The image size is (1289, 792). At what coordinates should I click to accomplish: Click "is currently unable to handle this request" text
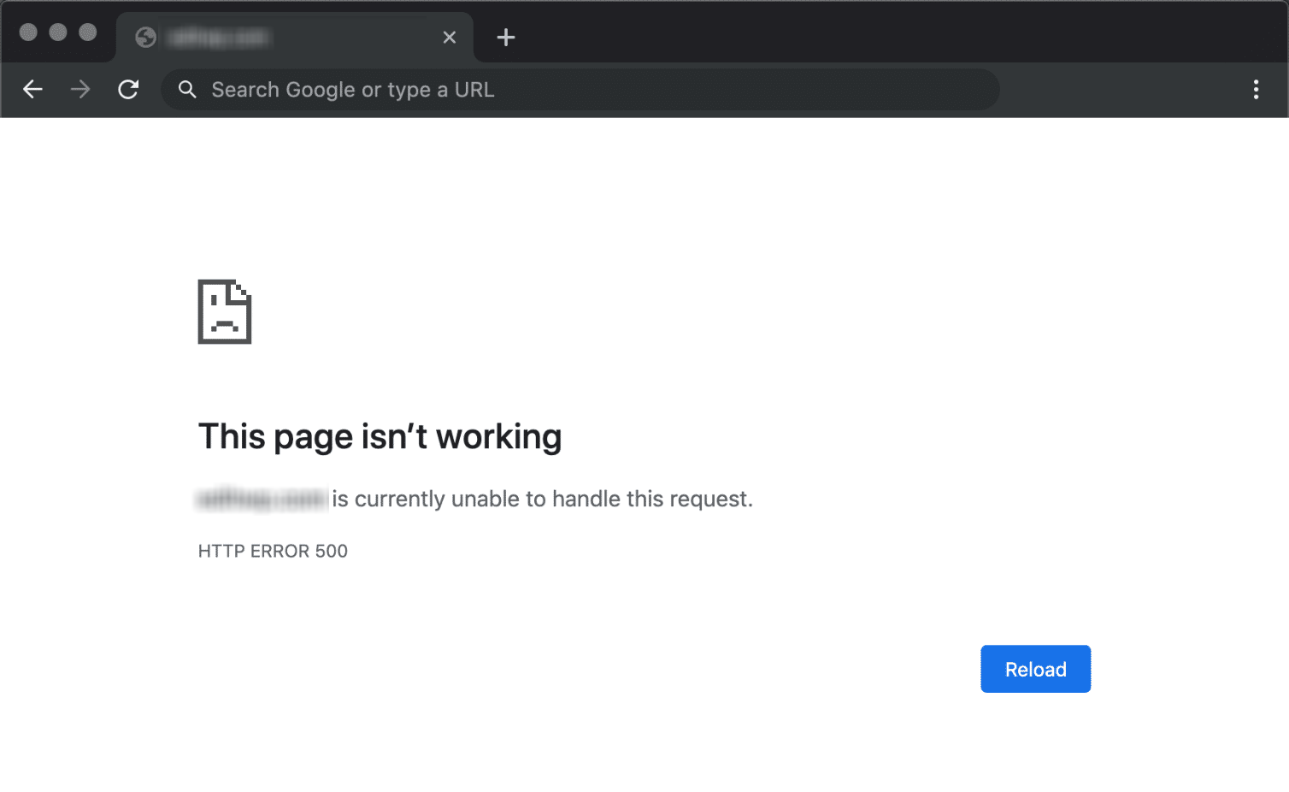coord(542,499)
